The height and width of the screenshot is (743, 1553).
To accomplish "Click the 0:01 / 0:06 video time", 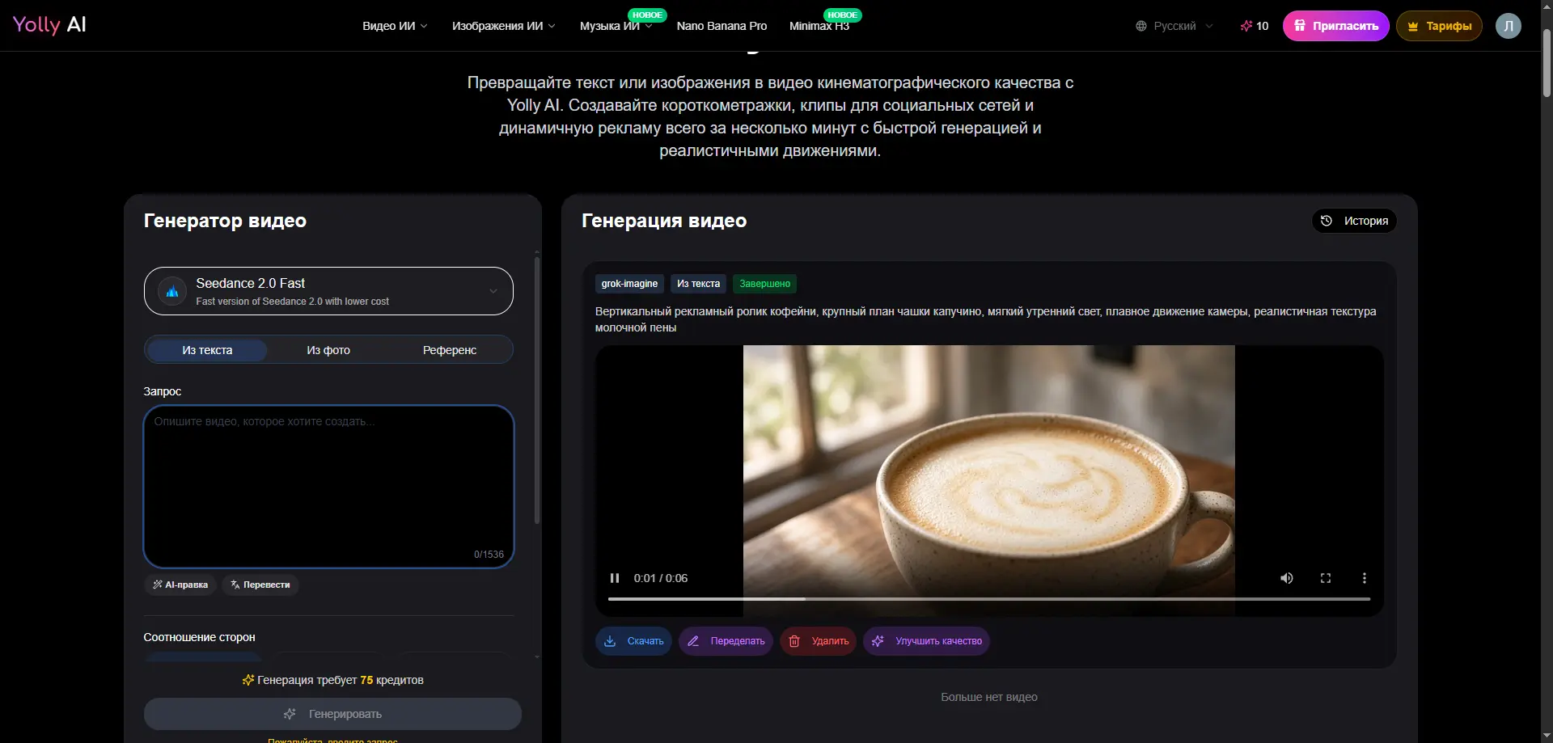I will coord(661,578).
